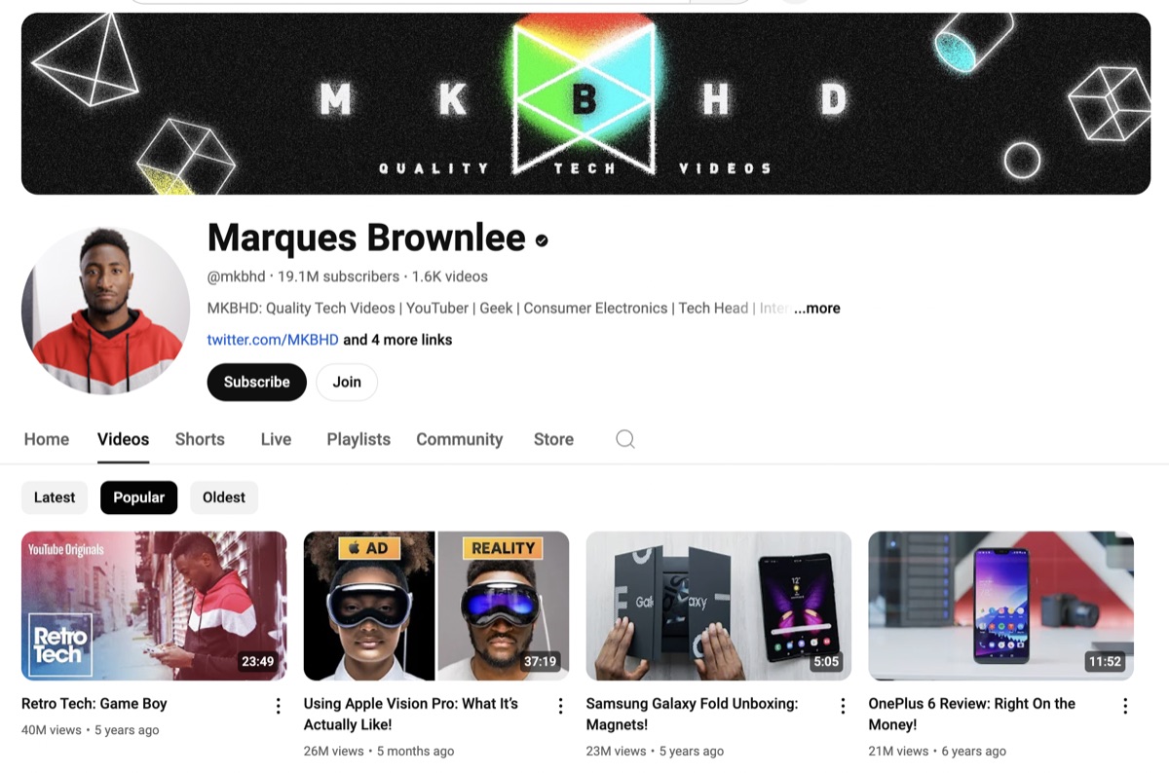
Task: Click the MKBHD logo in the channel banner
Action: pyautogui.click(x=583, y=97)
